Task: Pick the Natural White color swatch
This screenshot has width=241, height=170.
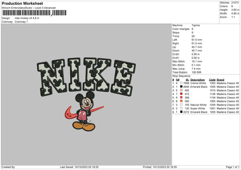Action: [181, 105]
